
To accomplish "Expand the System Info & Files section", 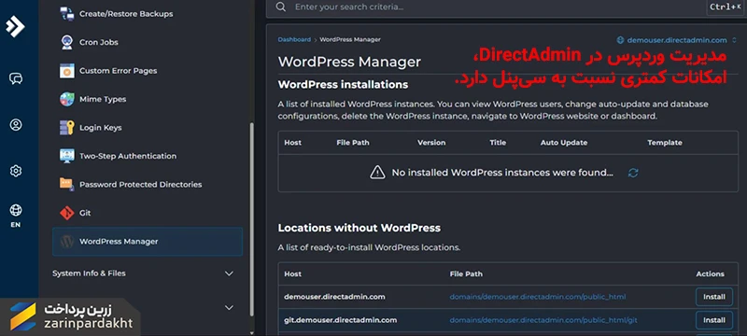I will coord(143,273).
